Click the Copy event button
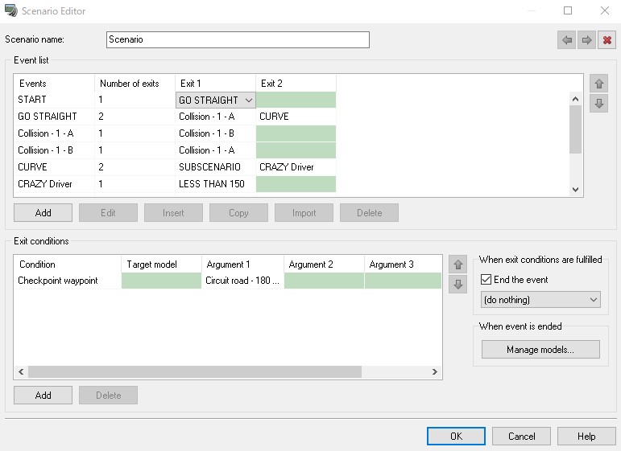This screenshot has width=621, height=451. pyautogui.click(x=238, y=213)
